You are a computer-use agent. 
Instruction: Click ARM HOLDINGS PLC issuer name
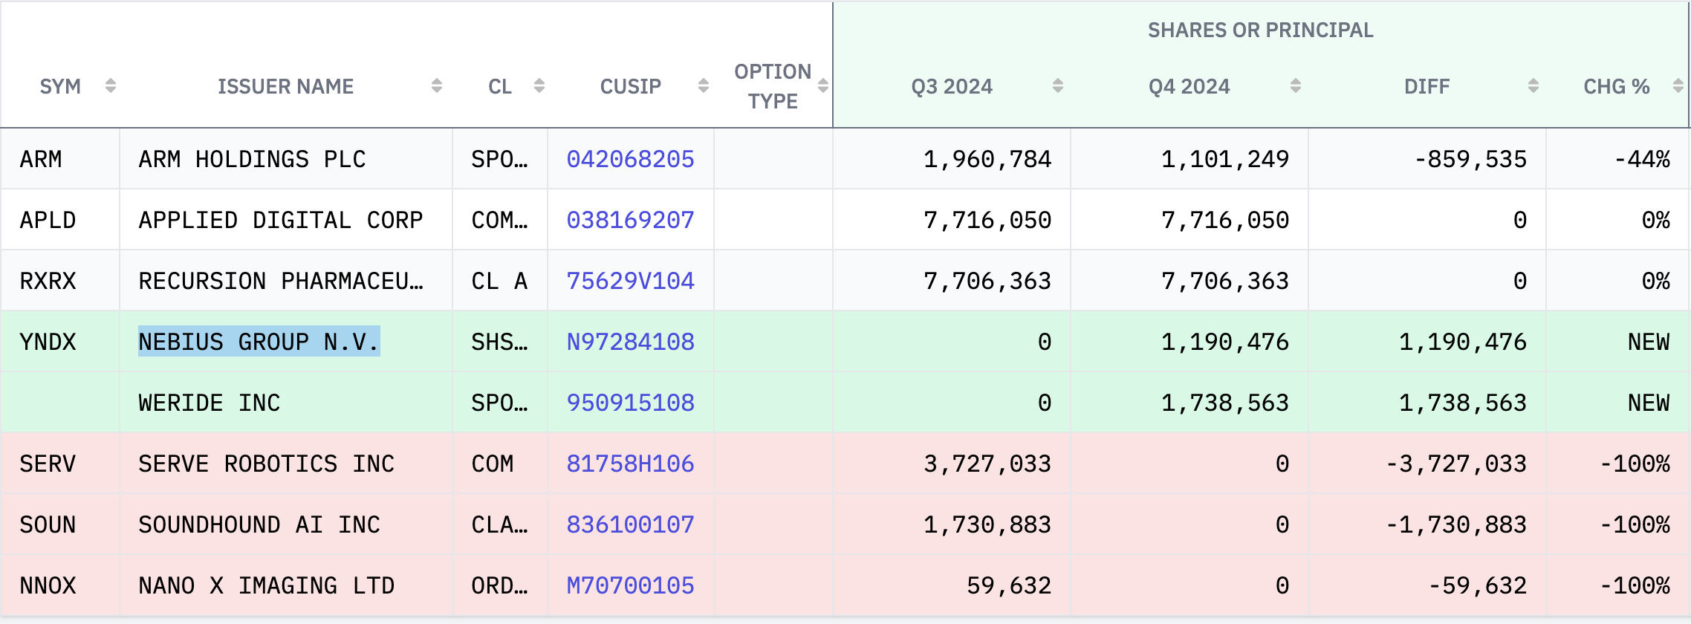pos(252,159)
